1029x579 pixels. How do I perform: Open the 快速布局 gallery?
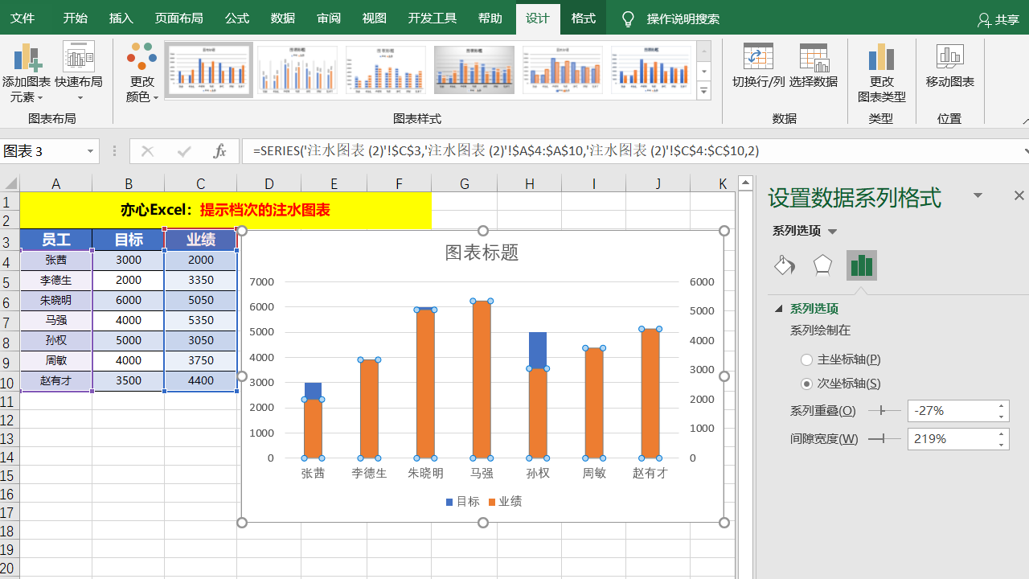[x=79, y=72]
